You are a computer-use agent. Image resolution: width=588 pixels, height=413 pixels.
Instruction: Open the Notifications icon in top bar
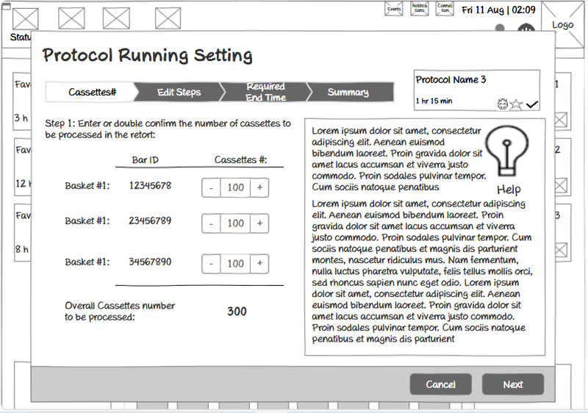tap(419, 9)
